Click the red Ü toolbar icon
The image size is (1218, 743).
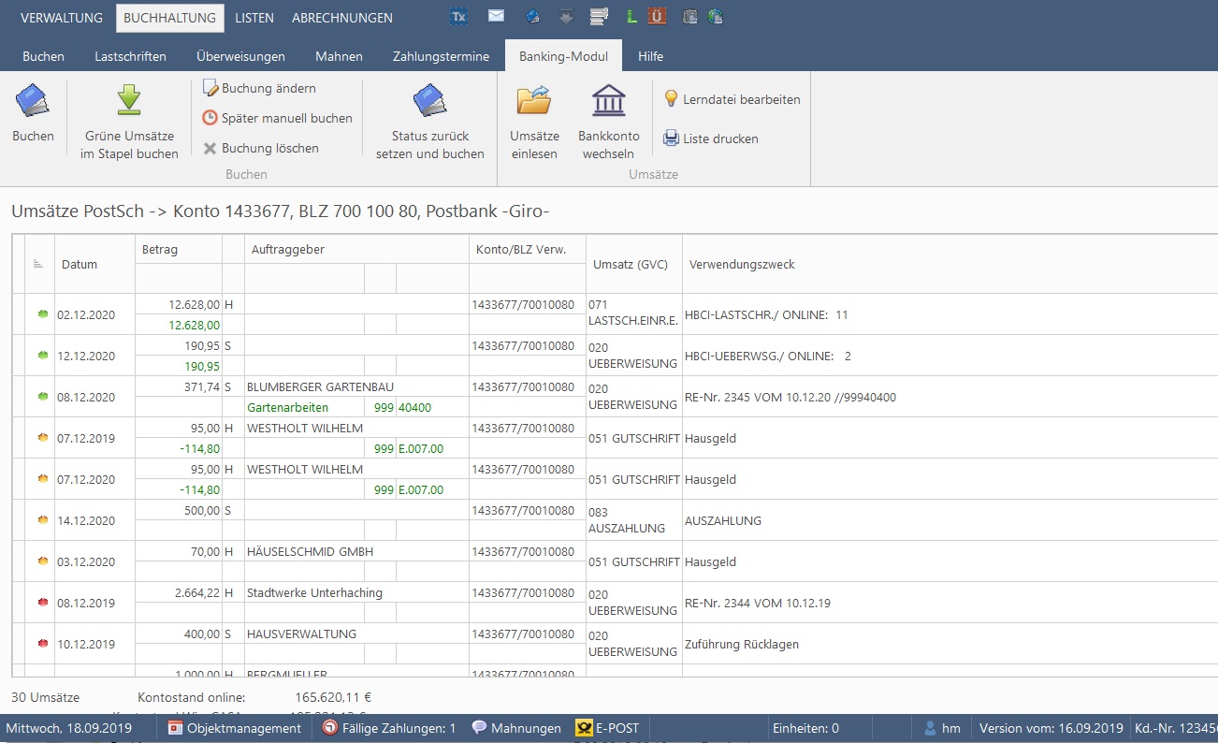click(x=657, y=17)
